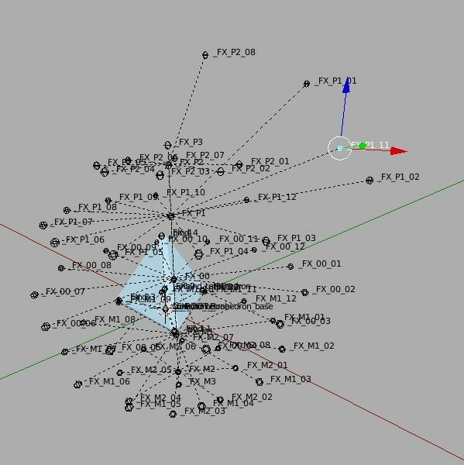
Task: Select the _FX_M2_02 empty marker
Action: pyautogui.click(x=220, y=400)
